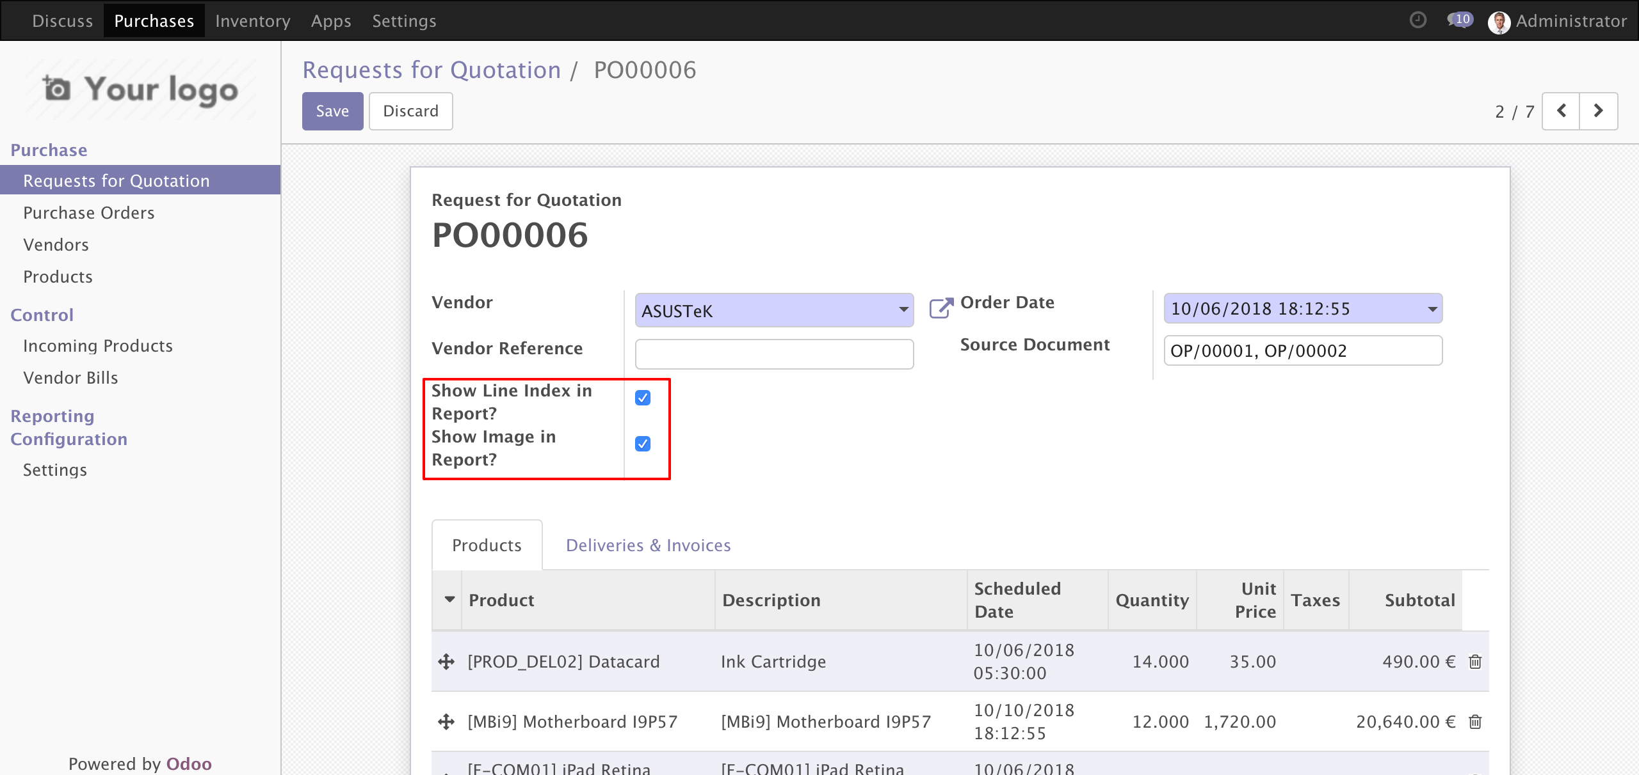The image size is (1639, 775).
Task: Click the Vendor Reference input field
Action: (x=774, y=354)
